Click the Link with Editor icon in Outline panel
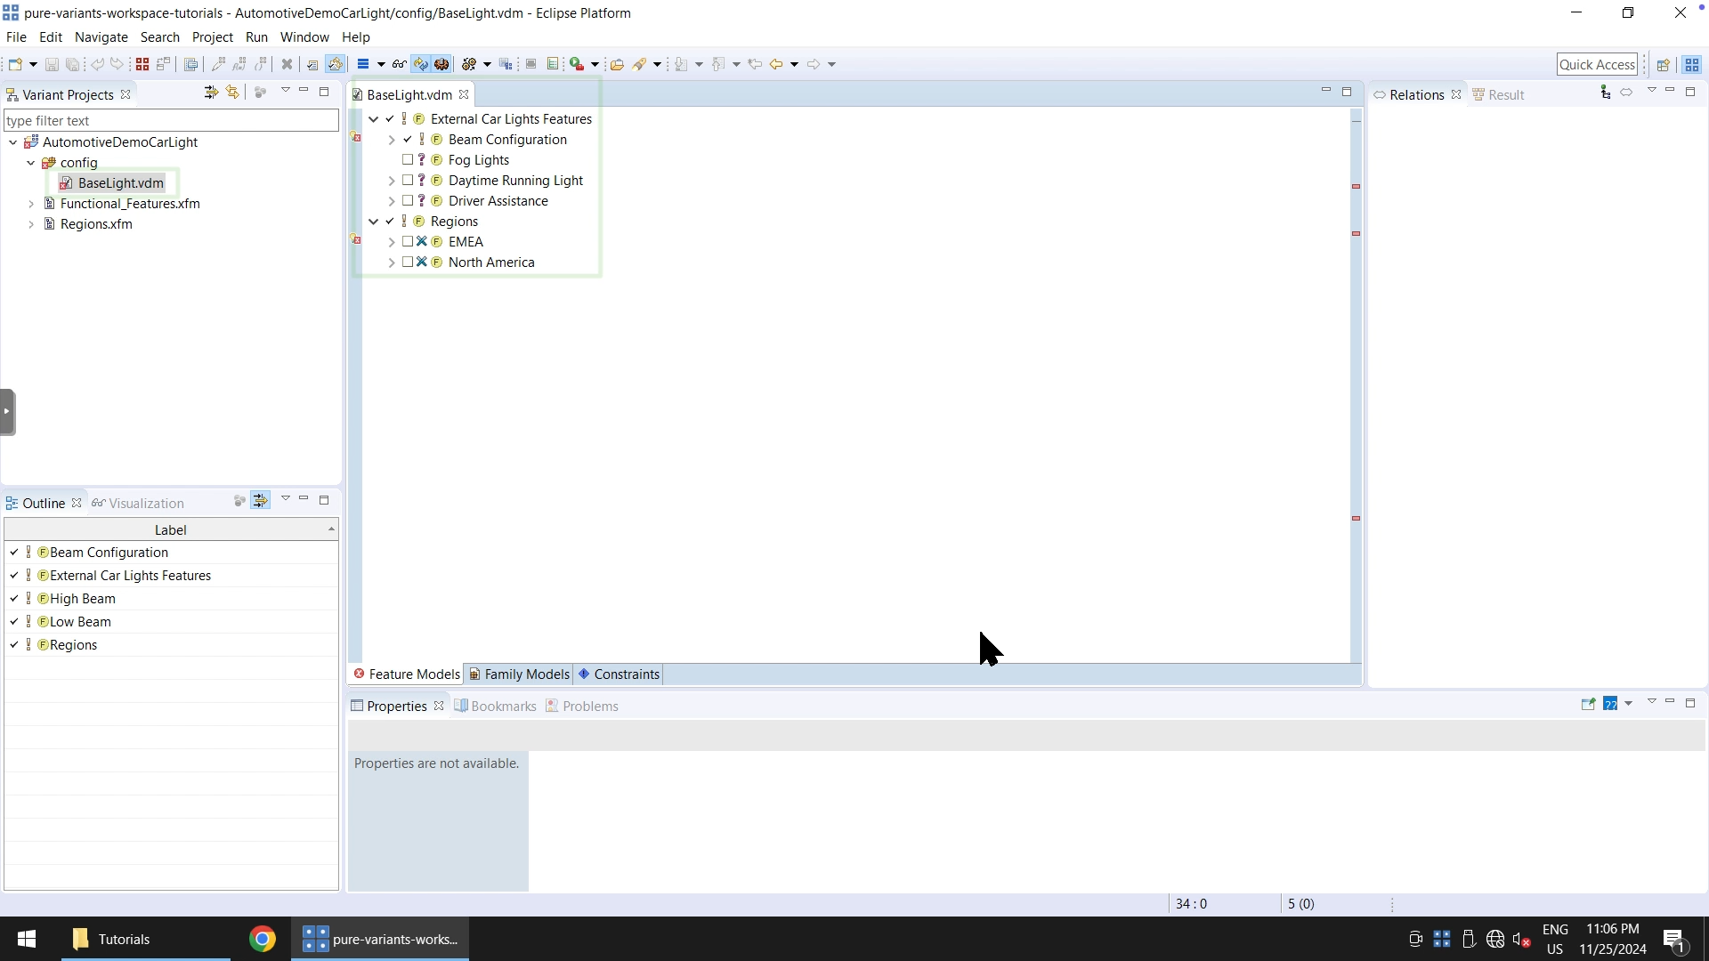This screenshot has height=961, width=1709. tap(260, 501)
